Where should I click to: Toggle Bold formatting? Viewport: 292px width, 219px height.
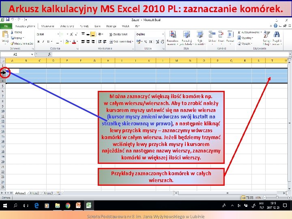tap(39, 41)
